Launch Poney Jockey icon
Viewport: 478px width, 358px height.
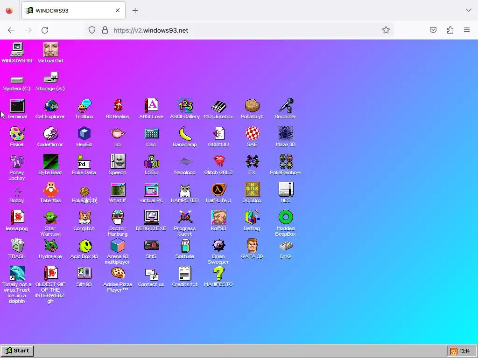tap(17, 162)
